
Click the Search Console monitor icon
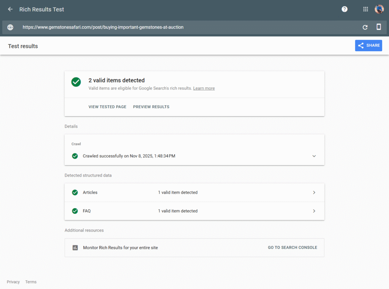[75, 247]
